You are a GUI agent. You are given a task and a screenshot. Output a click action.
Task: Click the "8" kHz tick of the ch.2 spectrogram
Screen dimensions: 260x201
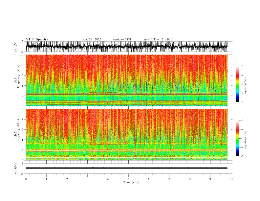click(x=23, y=120)
